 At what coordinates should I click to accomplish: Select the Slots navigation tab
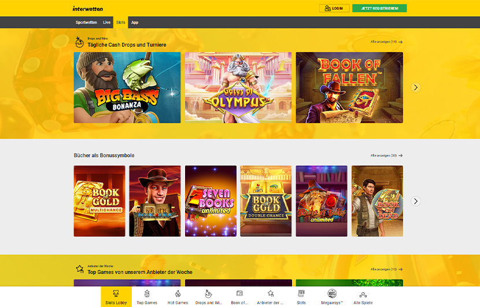coord(121,23)
